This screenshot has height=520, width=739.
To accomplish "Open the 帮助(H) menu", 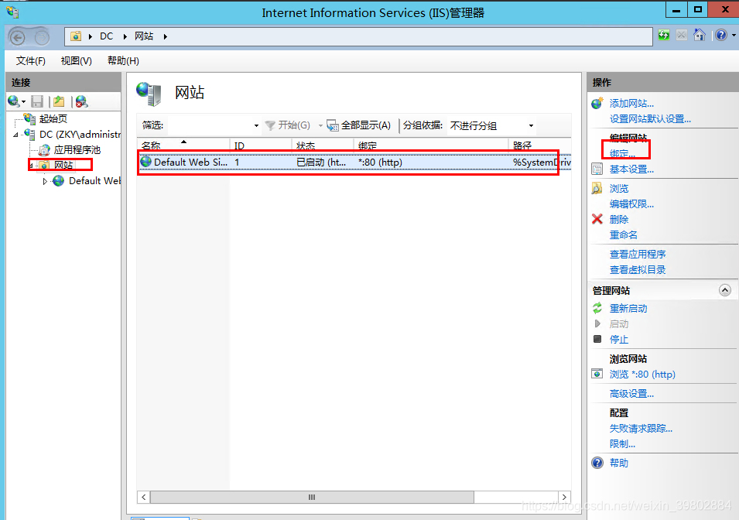I will point(123,61).
